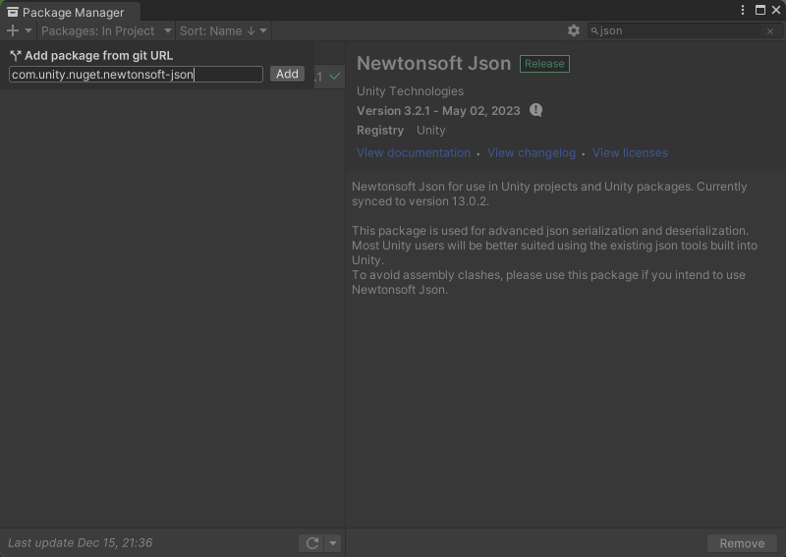Click the plus add-package icon

pyautogui.click(x=14, y=30)
